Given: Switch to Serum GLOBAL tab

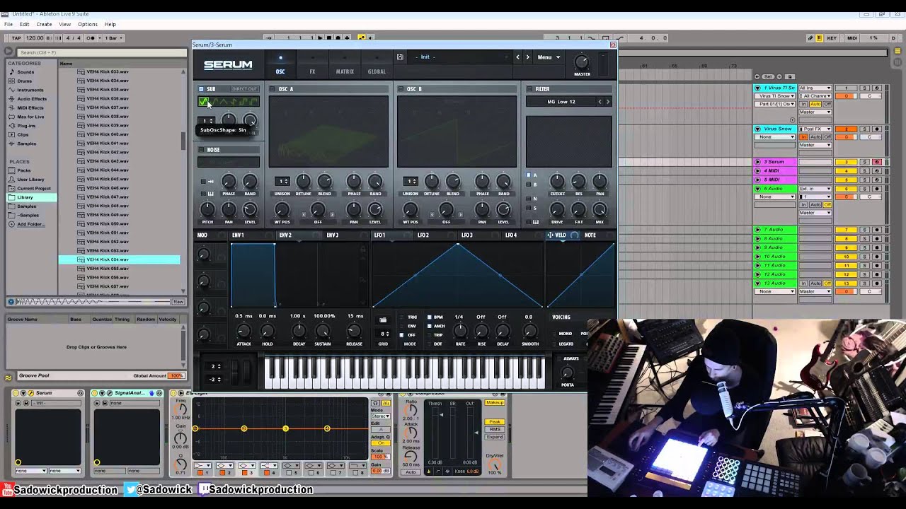Looking at the screenshot, I should pos(377,71).
